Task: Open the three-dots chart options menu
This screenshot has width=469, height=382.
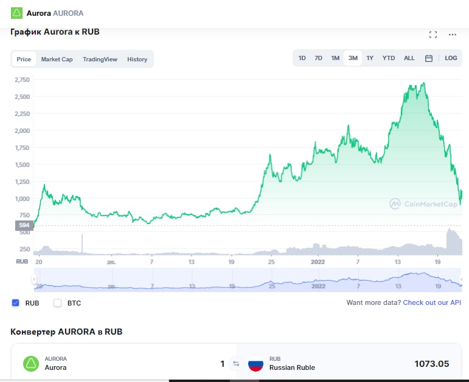Action: [453, 35]
